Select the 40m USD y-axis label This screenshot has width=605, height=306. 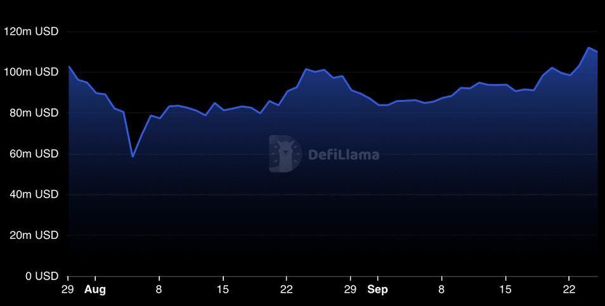[34, 194]
